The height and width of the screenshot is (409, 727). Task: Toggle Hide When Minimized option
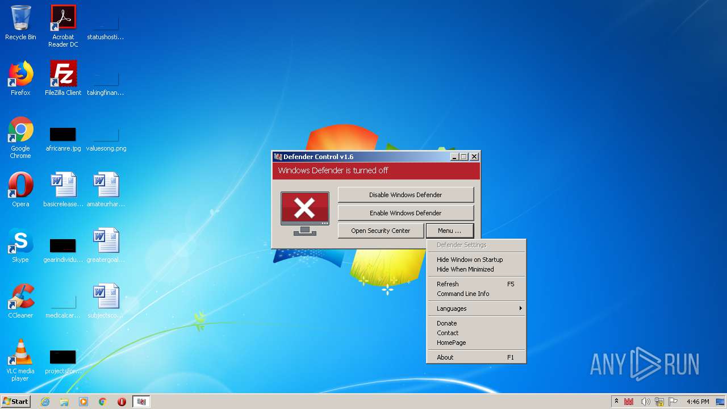click(x=476, y=269)
